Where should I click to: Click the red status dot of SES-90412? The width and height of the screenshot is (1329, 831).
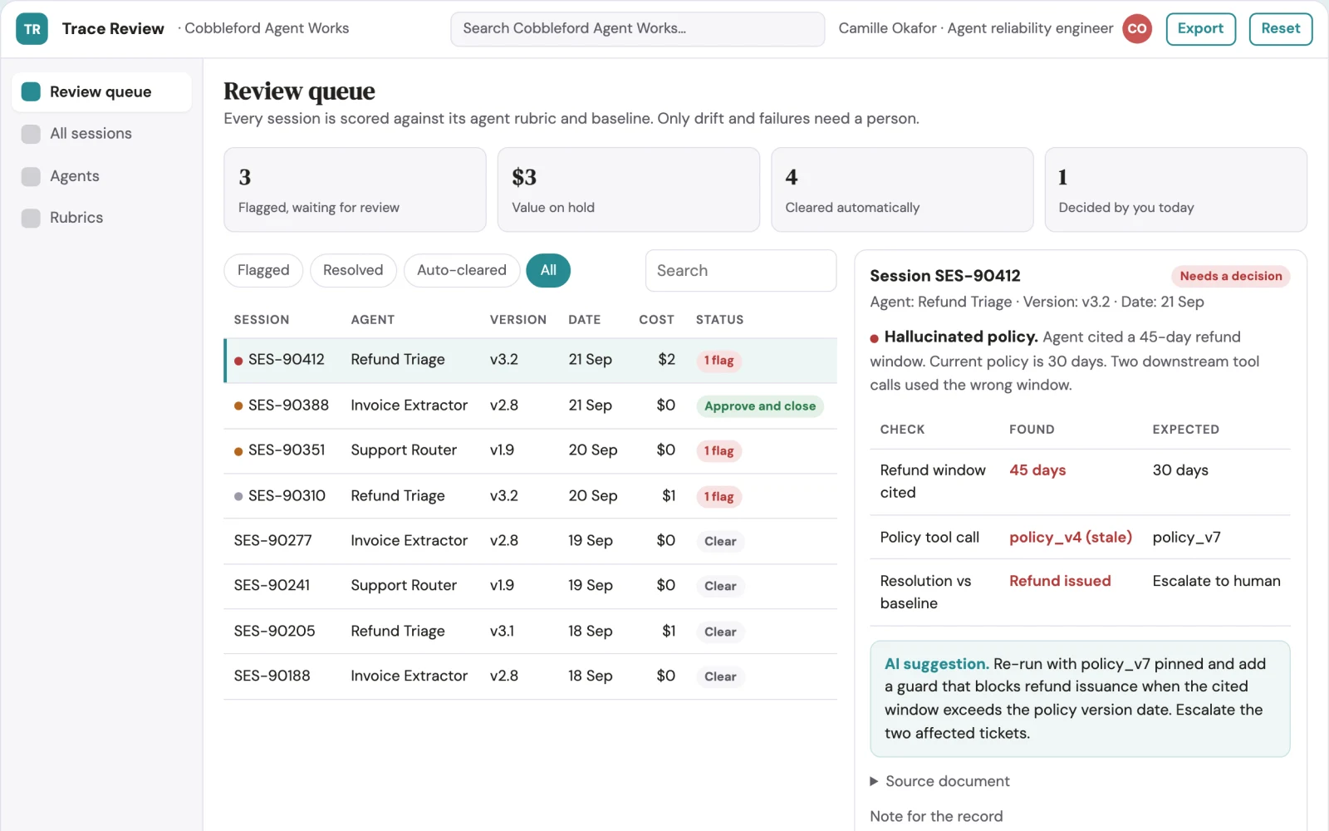[238, 361]
